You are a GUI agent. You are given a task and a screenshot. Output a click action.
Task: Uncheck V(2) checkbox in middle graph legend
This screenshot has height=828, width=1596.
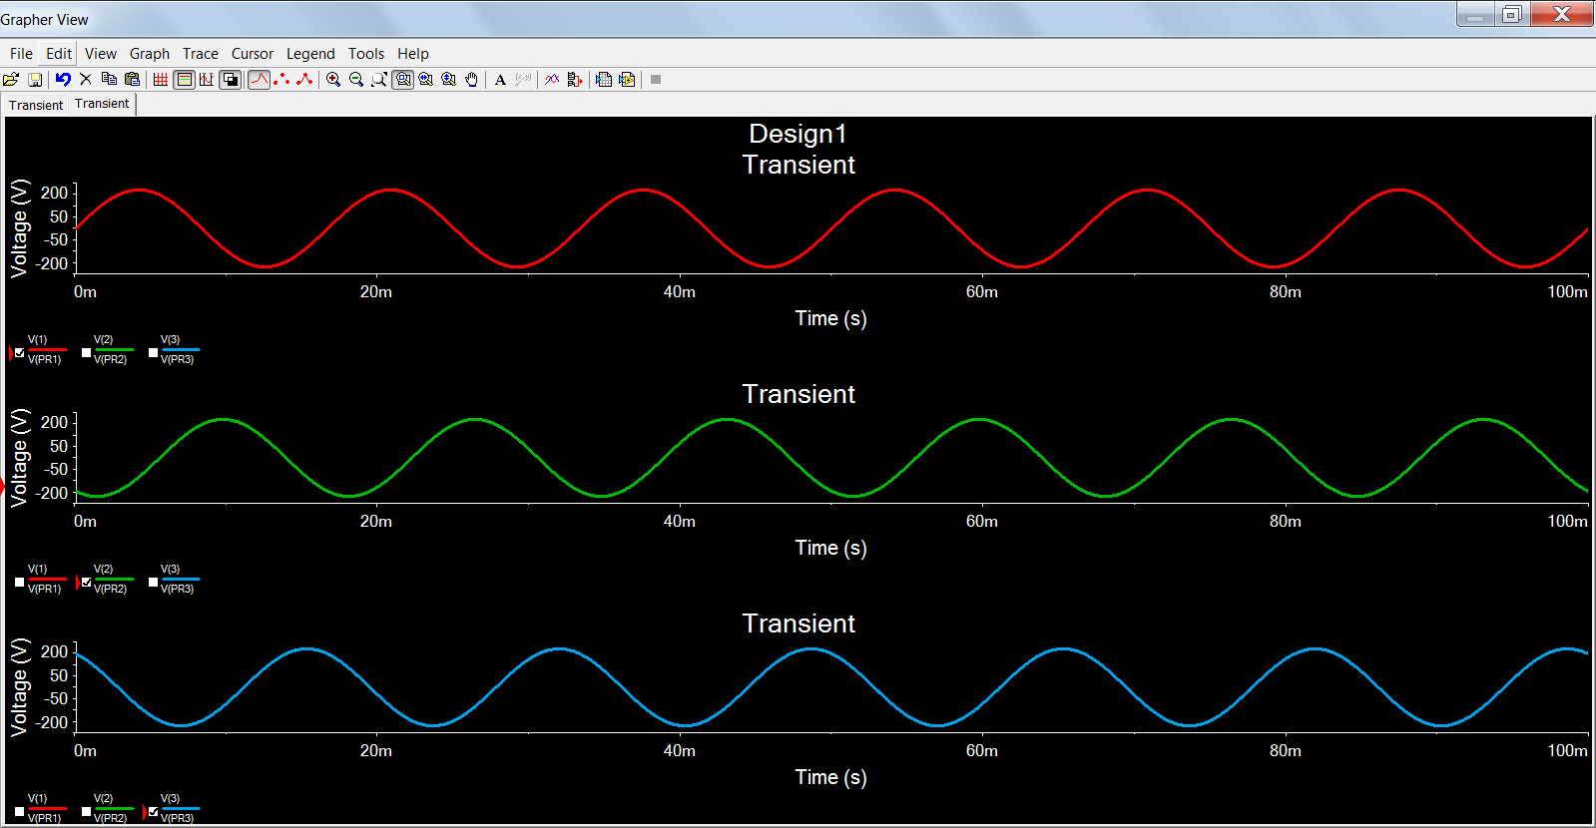[x=86, y=582]
